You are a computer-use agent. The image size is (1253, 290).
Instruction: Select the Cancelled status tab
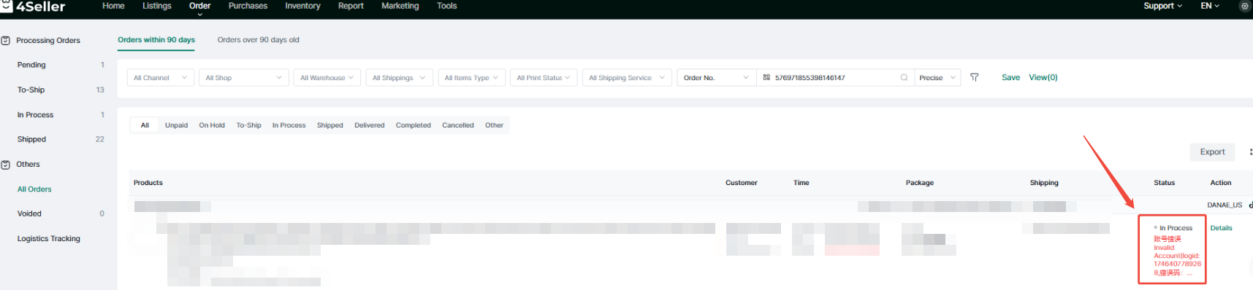[x=457, y=125]
